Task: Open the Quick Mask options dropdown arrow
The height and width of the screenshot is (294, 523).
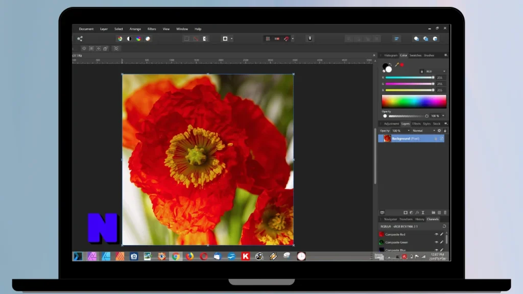Action: pyautogui.click(x=231, y=39)
